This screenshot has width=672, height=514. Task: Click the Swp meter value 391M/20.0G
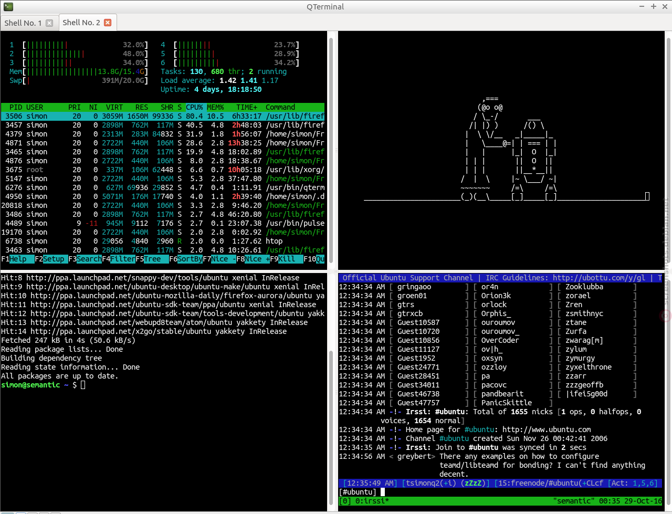click(x=123, y=80)
